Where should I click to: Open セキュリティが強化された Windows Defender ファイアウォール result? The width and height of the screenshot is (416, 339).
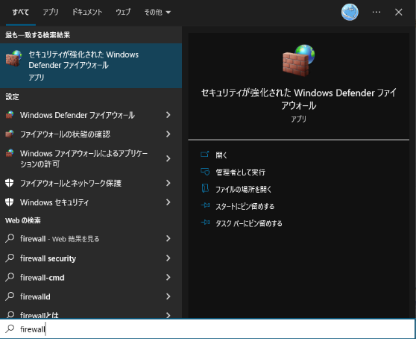[91, 66]
